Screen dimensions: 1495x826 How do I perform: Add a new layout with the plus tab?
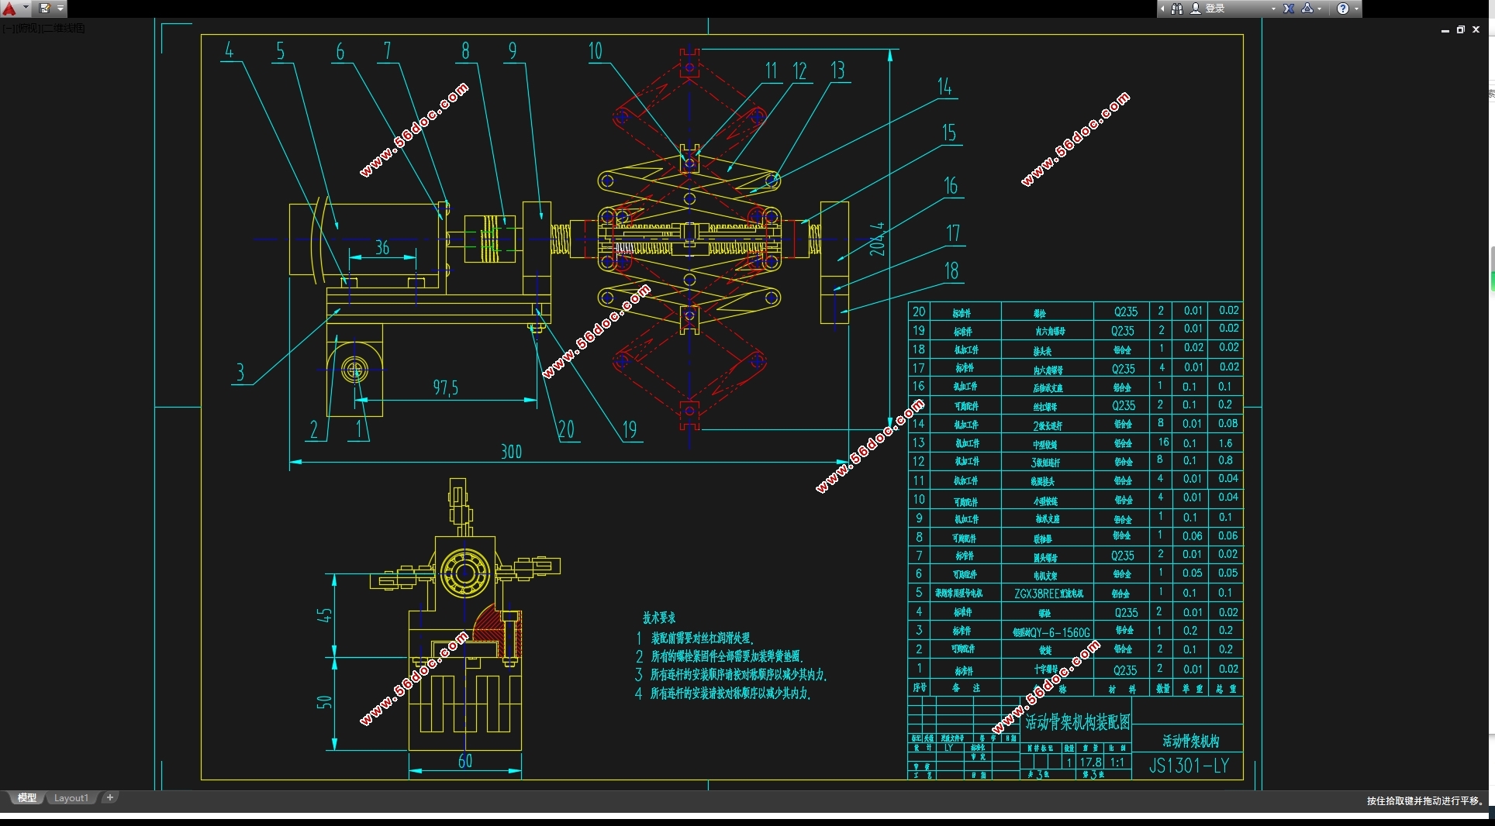coord(110,797)
